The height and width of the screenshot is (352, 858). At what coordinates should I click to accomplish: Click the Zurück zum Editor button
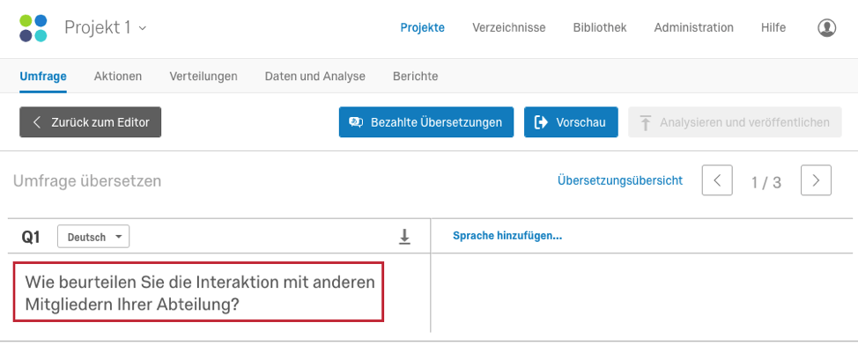point(90,122)
